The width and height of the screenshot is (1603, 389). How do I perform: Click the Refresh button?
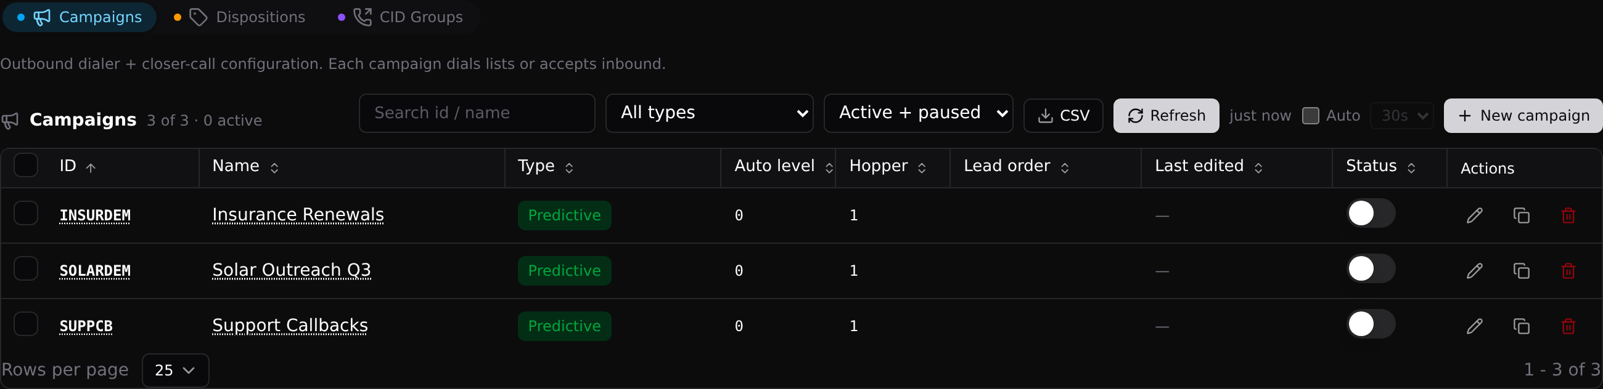pyautogui.click(x=1166, y=116)
